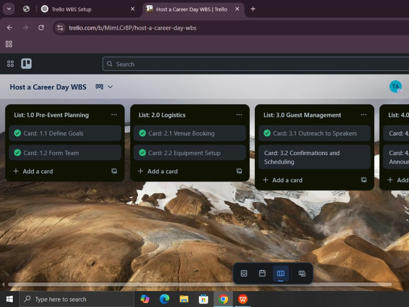
Task: Open the TA member avatar
Action: 396,87
